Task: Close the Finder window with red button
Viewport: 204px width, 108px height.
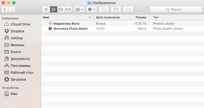Action: (3, 3)
